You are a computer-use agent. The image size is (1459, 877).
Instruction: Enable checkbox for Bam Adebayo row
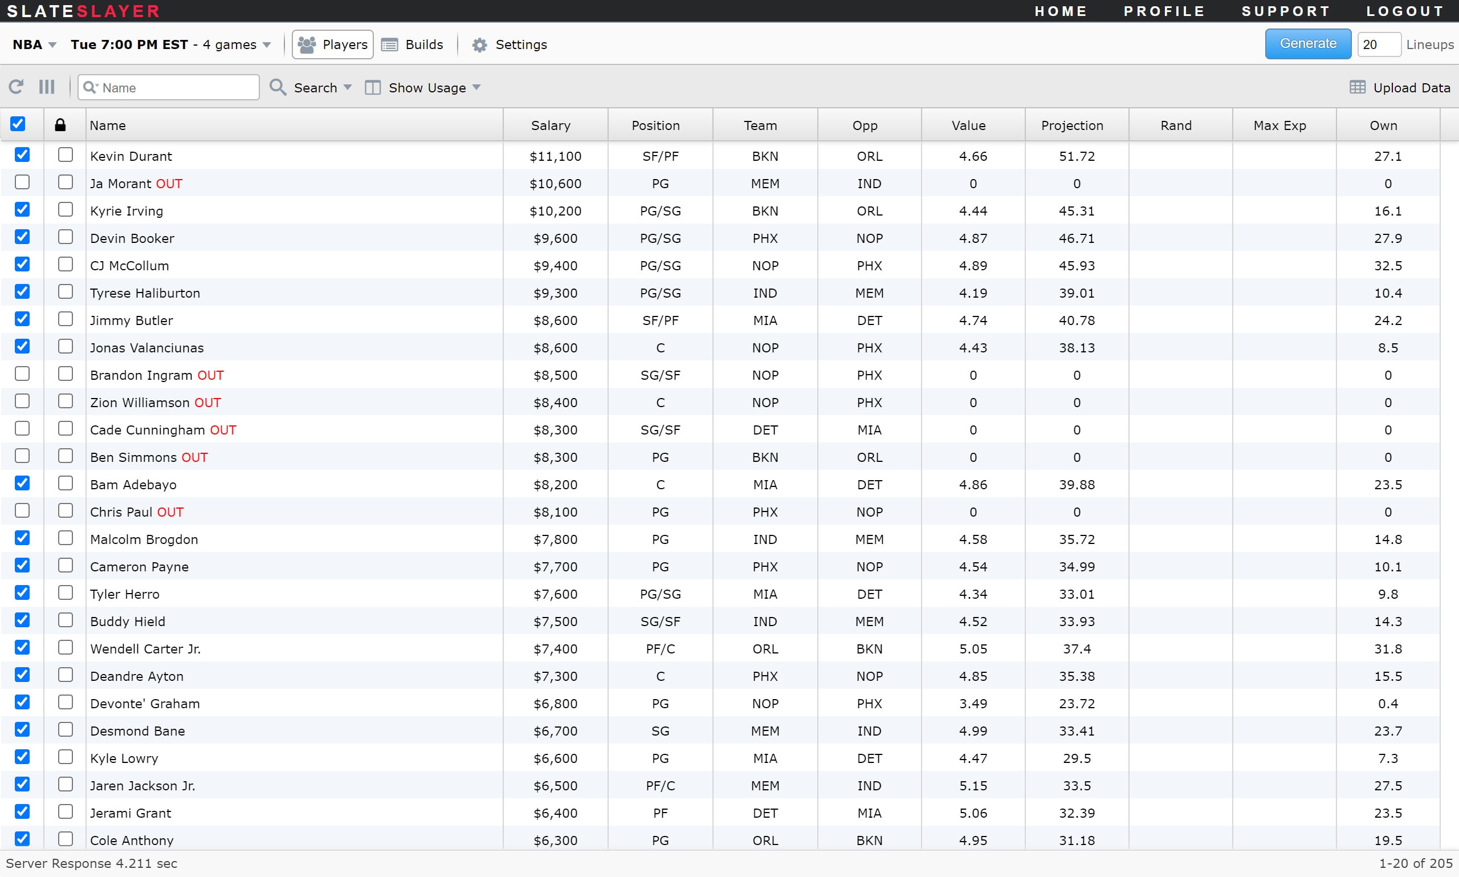(23, 484)
